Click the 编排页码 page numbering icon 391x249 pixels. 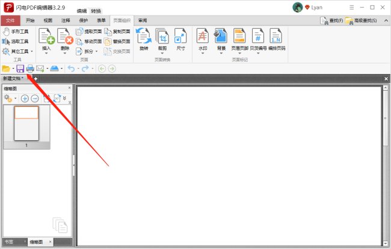[276, 38]
